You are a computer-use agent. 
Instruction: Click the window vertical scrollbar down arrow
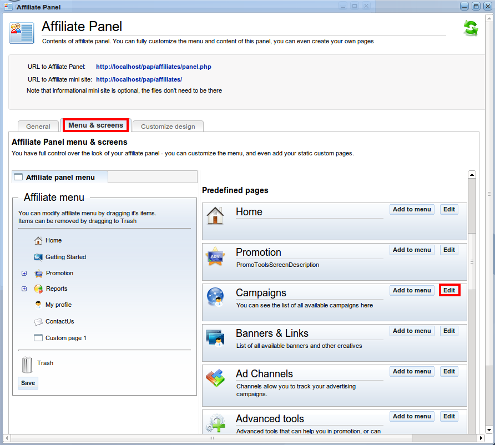[x=489, y=429]
